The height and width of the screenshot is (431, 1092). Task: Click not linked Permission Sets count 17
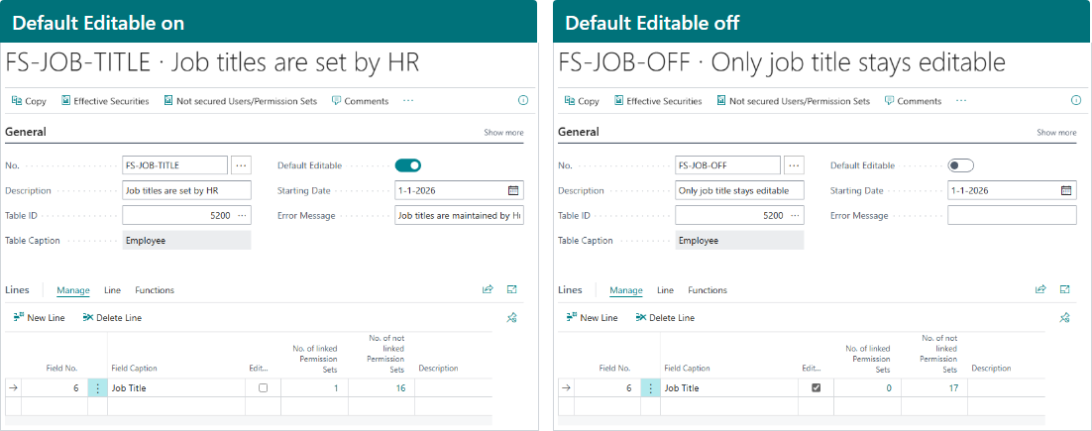[954, 388]
